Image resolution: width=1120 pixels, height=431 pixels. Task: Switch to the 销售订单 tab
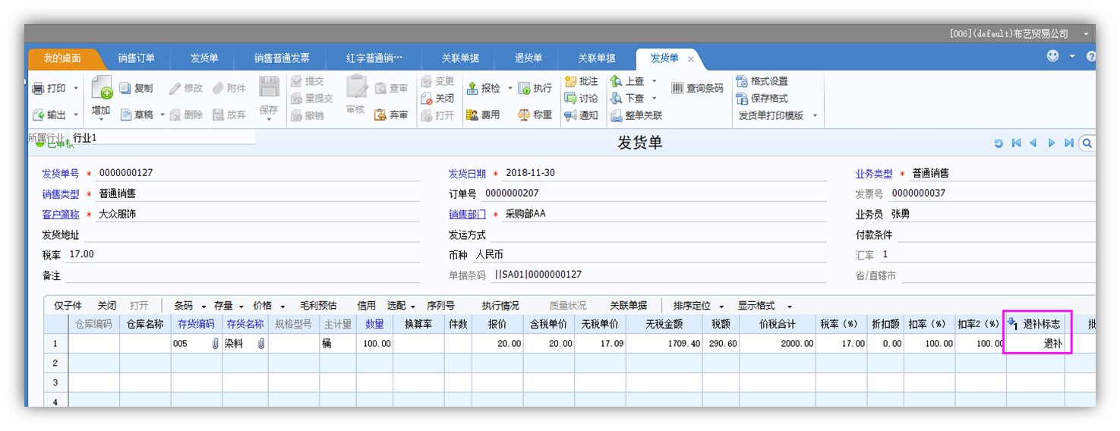pyautogui.click(x=137, y=58)
